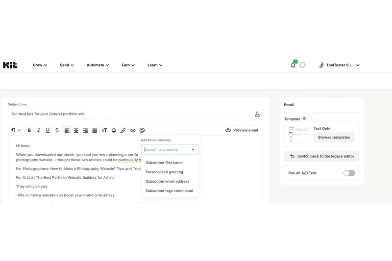Open the notifications bell

(x=293, y=65)
